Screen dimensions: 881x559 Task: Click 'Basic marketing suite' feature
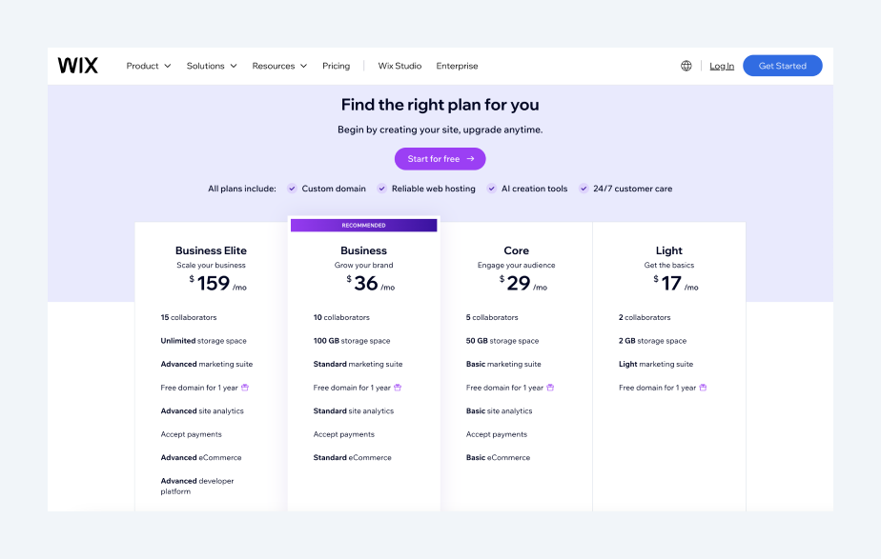click(502, 364)
